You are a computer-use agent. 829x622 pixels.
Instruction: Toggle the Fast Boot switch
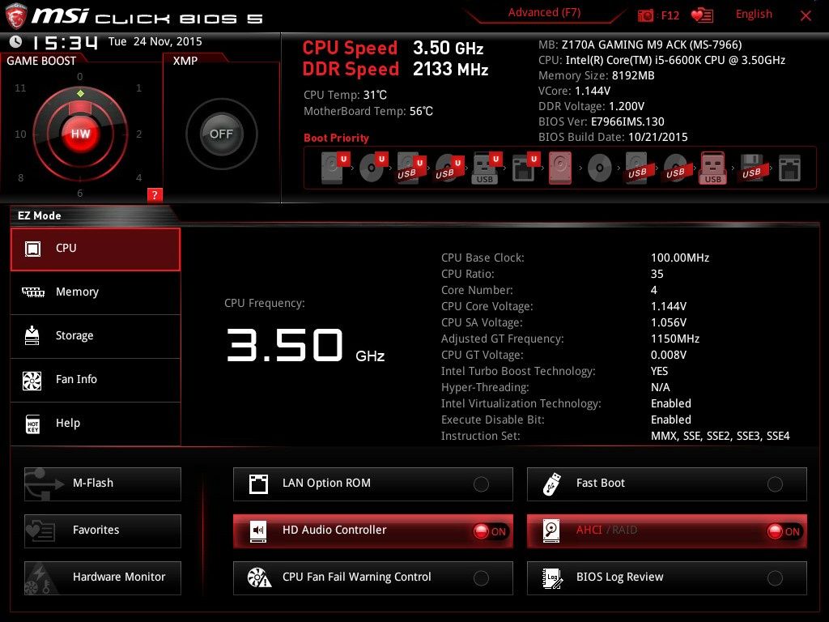click(x=775, y=484)
